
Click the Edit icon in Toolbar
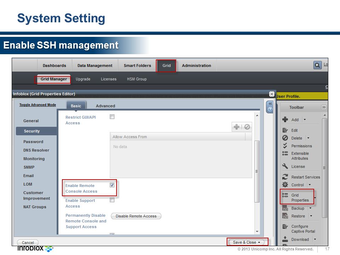coord(285,130)
